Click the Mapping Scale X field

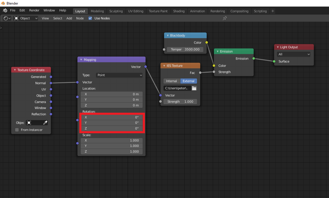112,140
